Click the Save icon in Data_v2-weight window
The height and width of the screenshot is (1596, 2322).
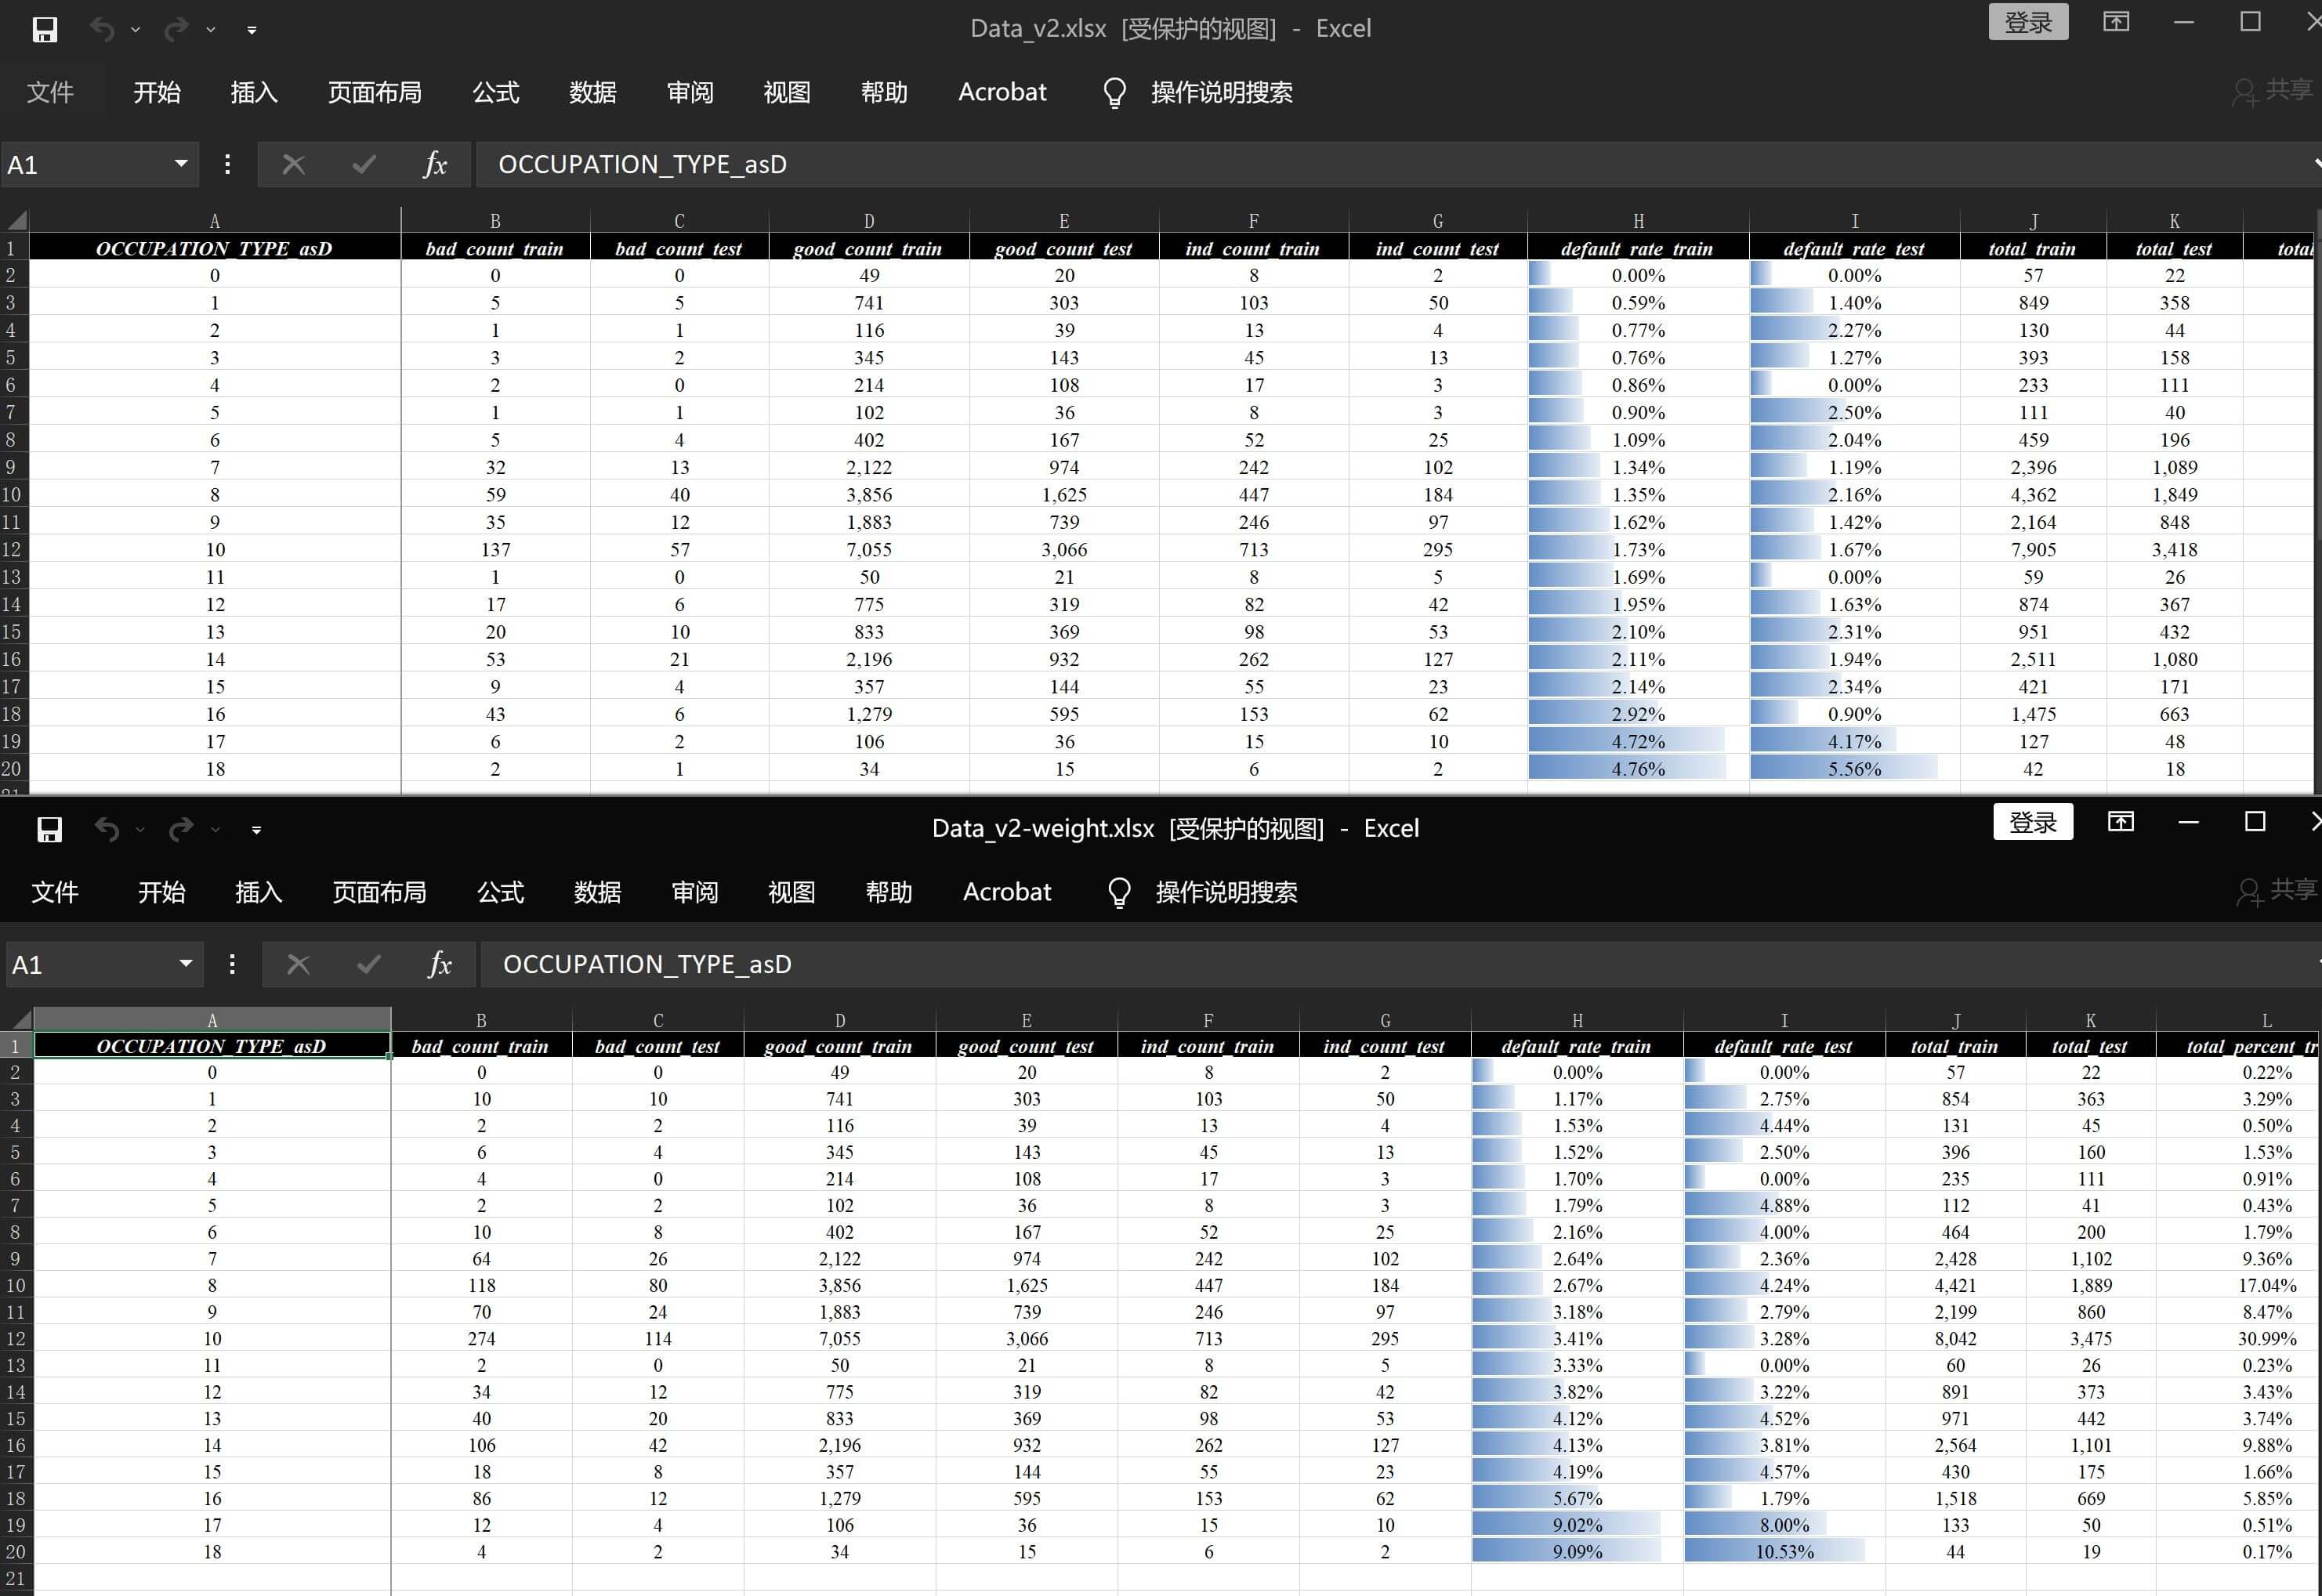49,829
